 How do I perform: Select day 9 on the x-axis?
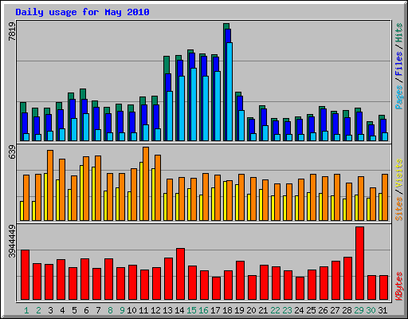(122, 310)
